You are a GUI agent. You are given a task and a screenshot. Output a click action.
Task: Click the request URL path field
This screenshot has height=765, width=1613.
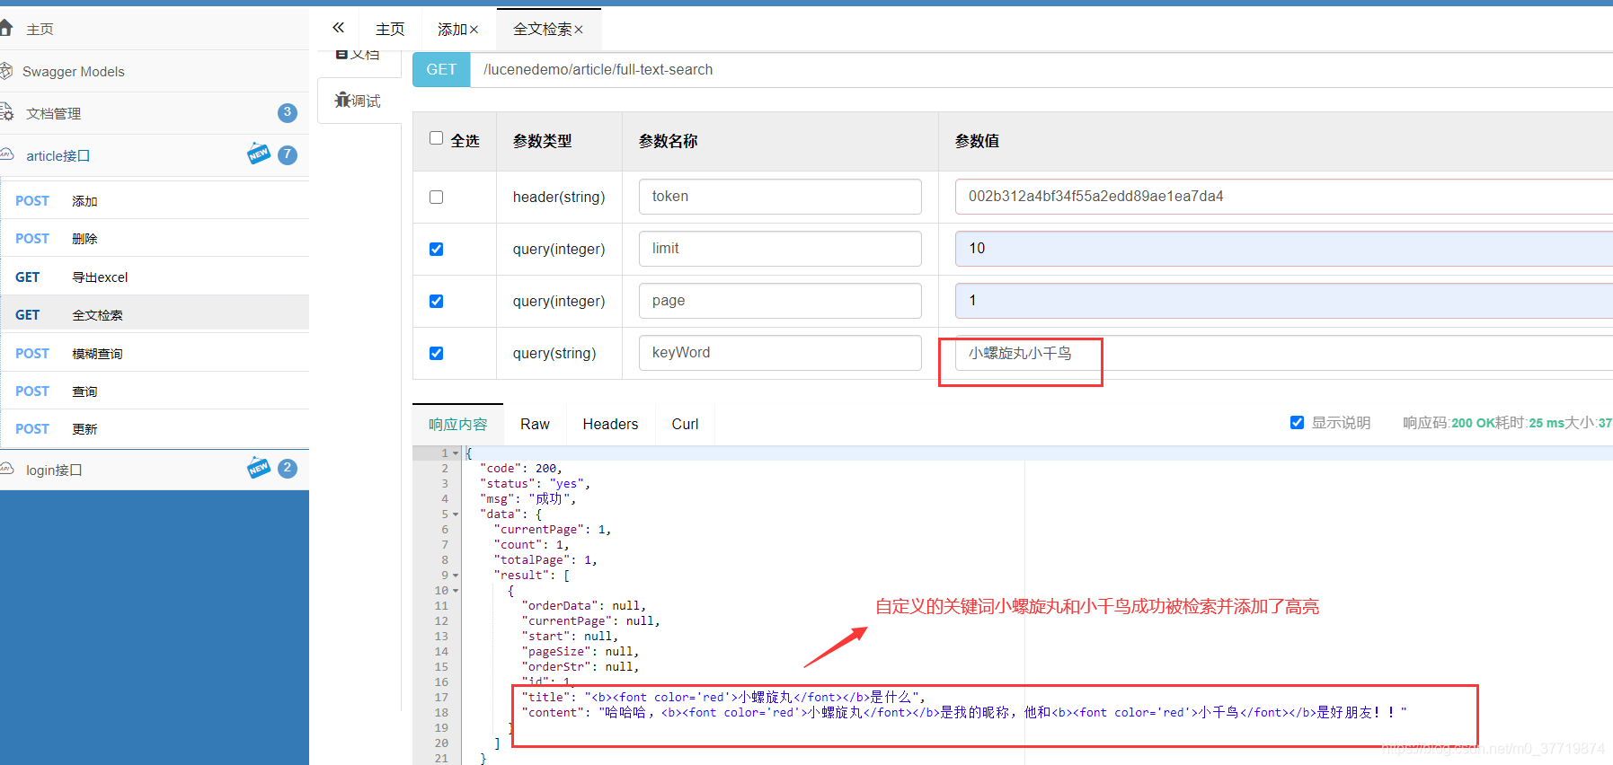point(1041,69)
